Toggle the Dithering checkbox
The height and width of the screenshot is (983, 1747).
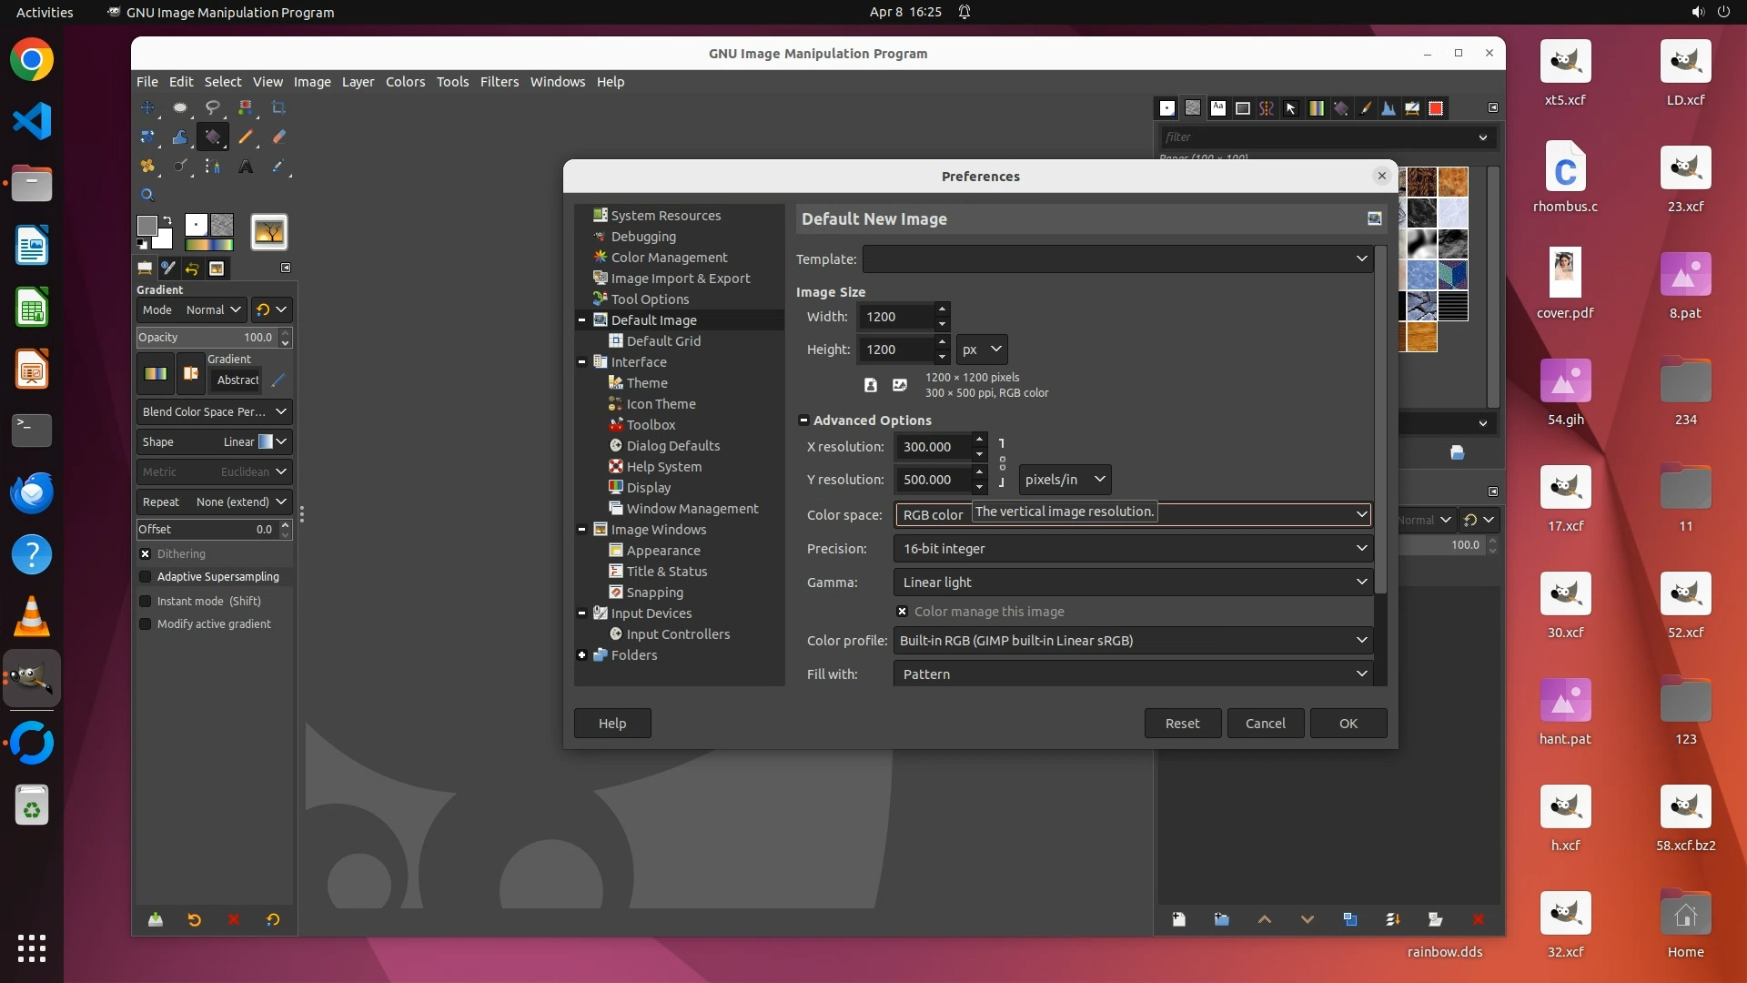click(x=145, y=553)
